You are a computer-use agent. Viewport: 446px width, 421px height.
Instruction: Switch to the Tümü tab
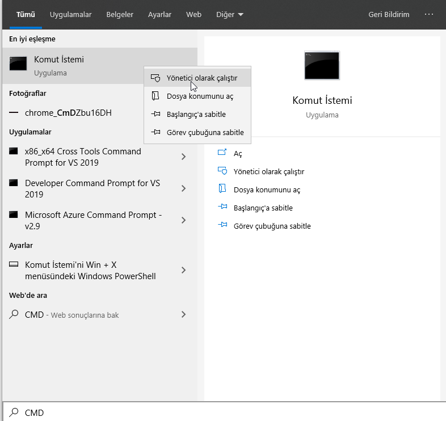pos(26,15)
